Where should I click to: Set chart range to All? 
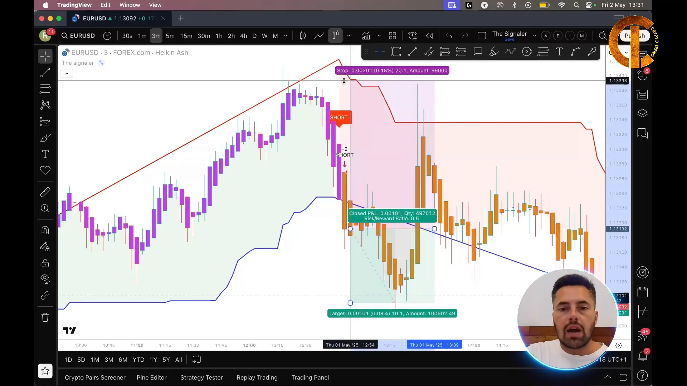179,360
